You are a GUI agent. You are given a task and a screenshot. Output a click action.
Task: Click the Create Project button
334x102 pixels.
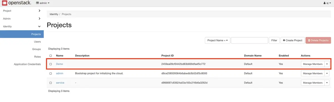(x=293, y=40)
